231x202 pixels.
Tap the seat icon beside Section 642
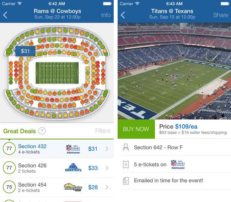click(125, 147)
